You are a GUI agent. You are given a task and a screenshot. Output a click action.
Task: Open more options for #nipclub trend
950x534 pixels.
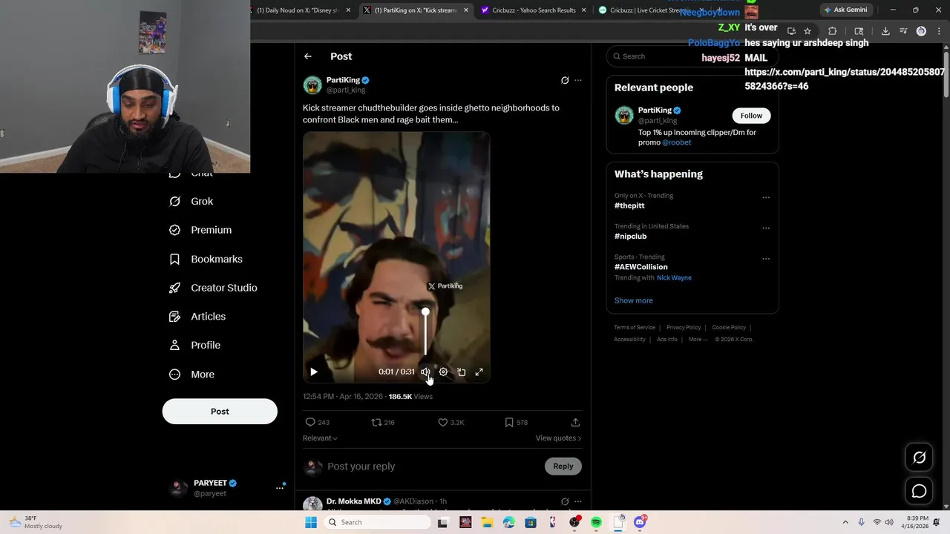[766, 228]
